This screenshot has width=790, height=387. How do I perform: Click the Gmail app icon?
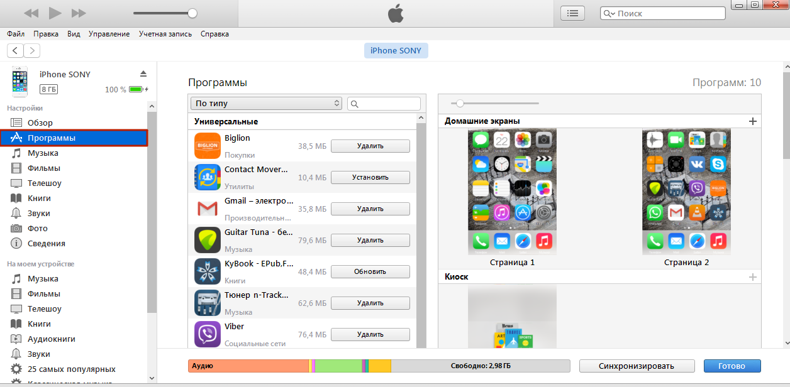point(207,209)
